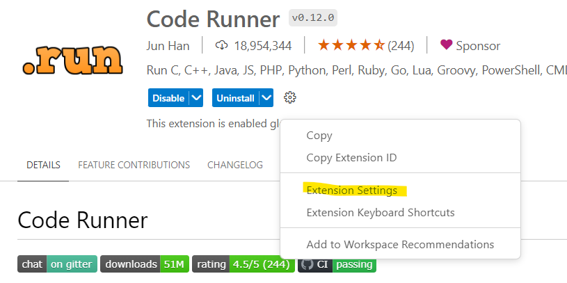
Task: Open the Disable dropdown arrow
Action: click(x=196, y=98)
